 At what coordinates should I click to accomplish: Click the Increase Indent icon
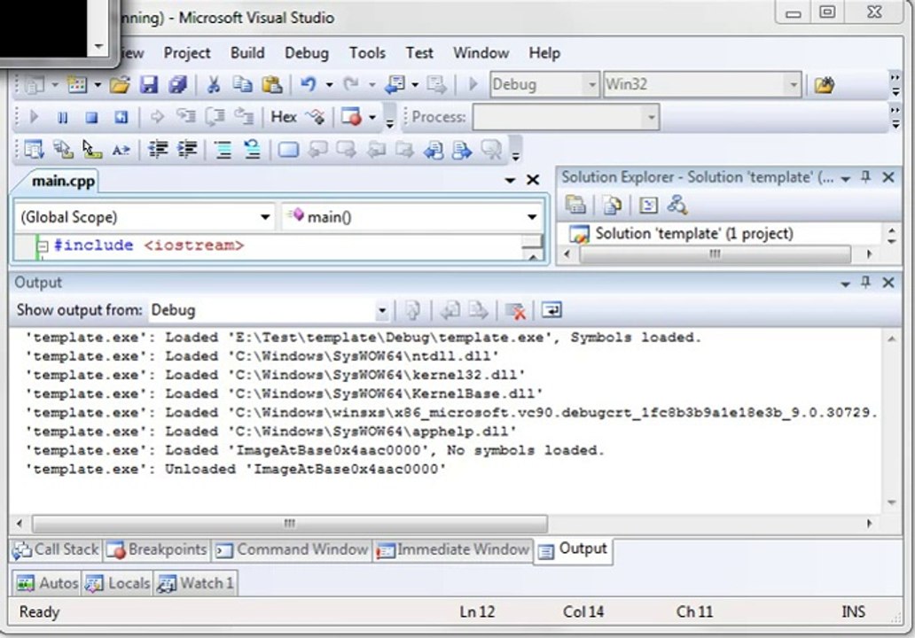(x=187, y=150)
